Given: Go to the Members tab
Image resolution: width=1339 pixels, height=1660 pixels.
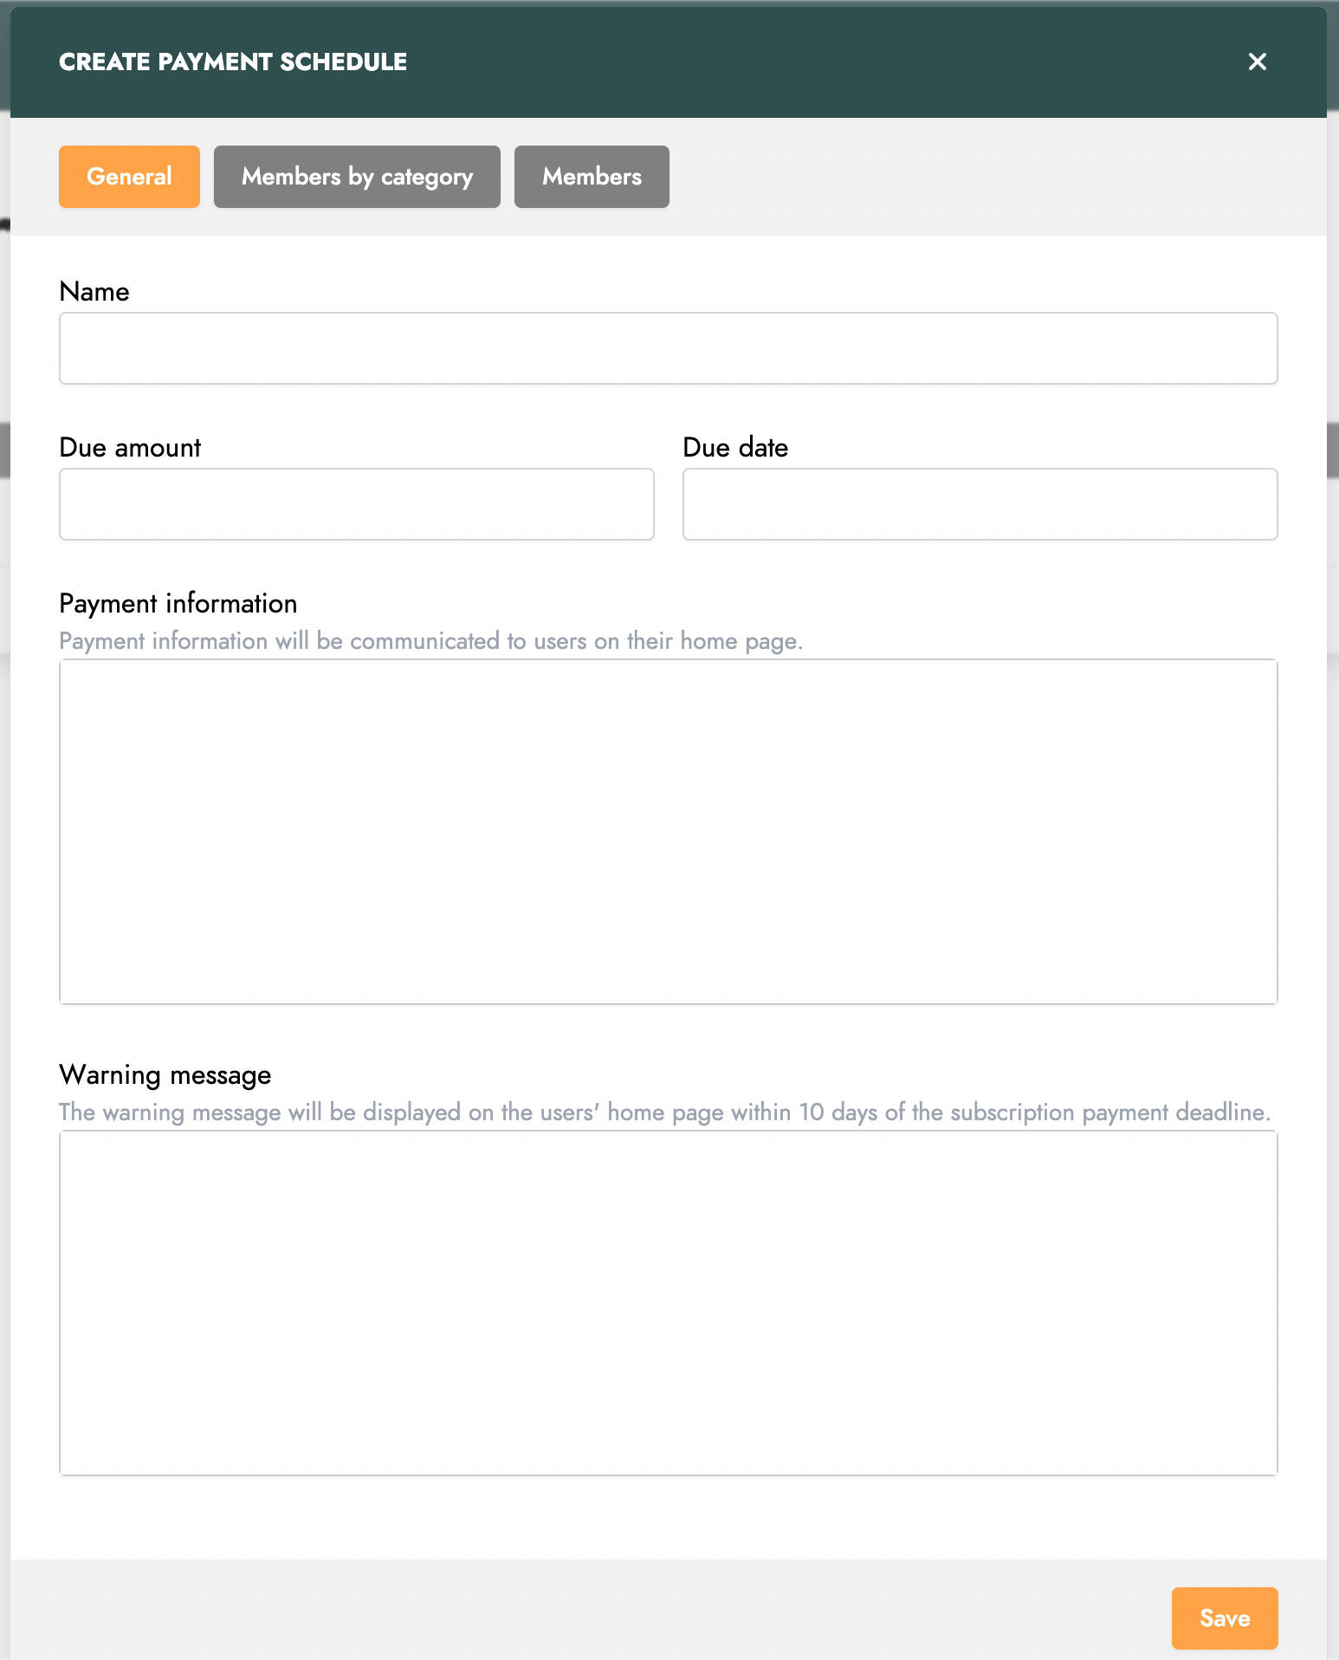Looking at the screenshot, I should [592, 177].
